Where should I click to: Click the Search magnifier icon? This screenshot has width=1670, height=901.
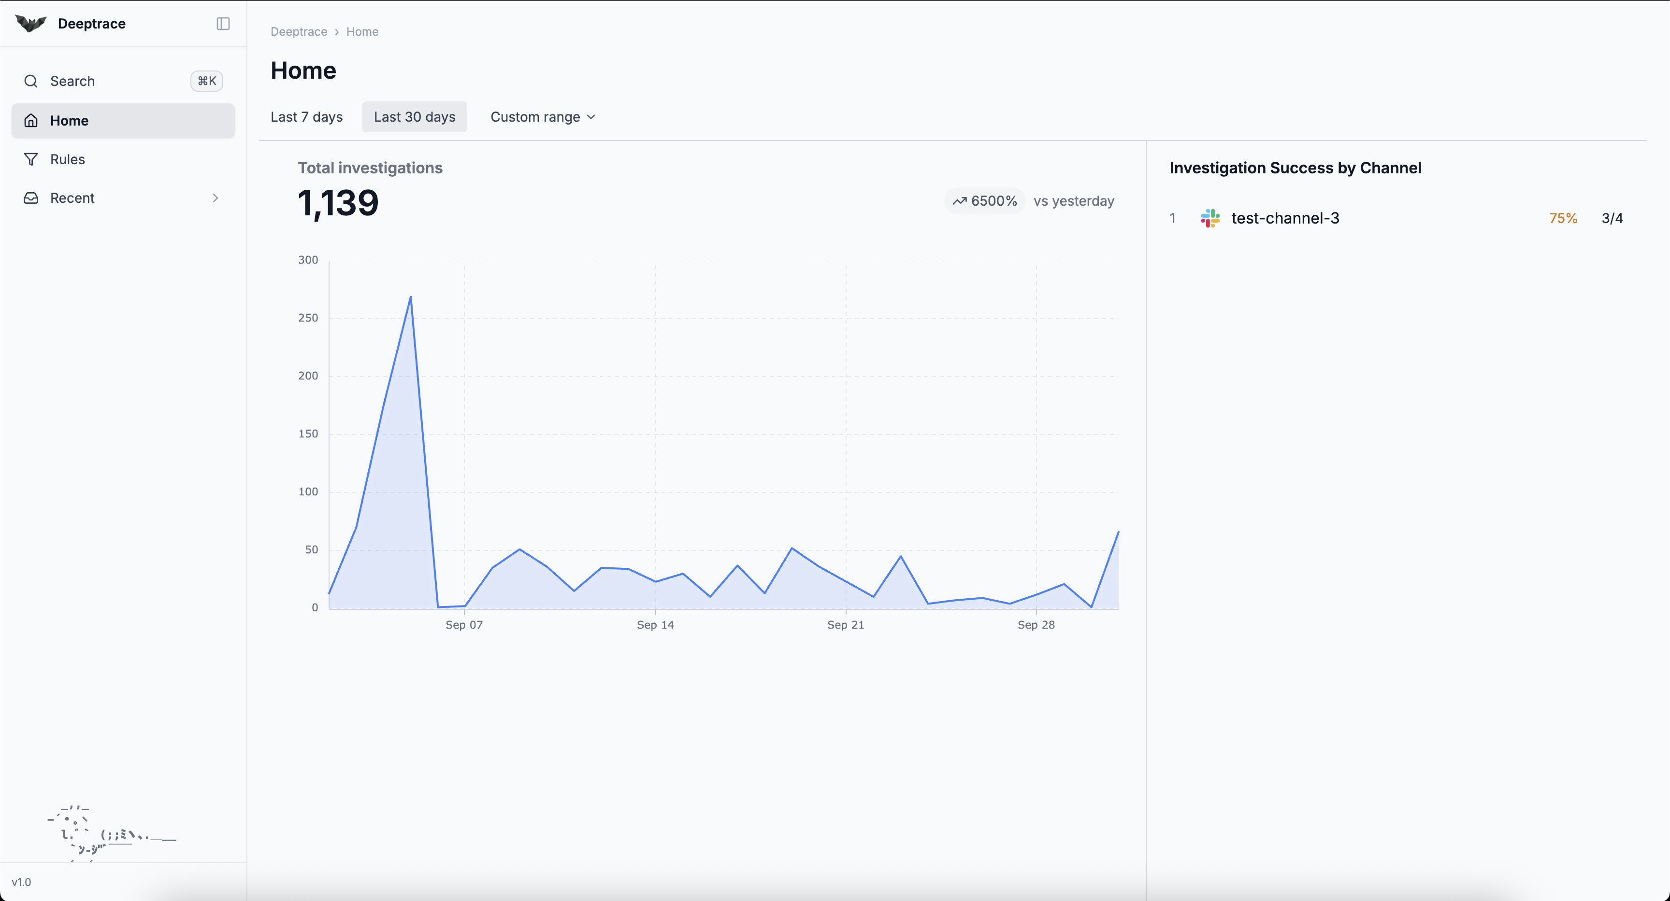coord(30,81)
